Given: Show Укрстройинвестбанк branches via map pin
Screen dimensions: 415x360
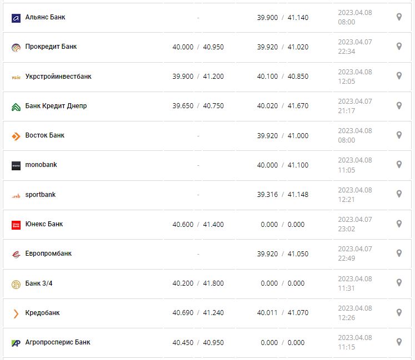Looking at the screenshot, I should coord(399,76).
